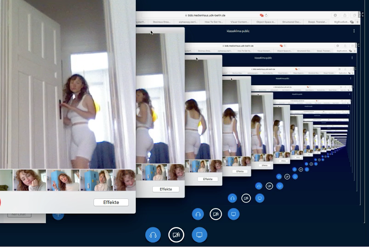Open the options three-dot menu in the topmost window

point(354,31)
